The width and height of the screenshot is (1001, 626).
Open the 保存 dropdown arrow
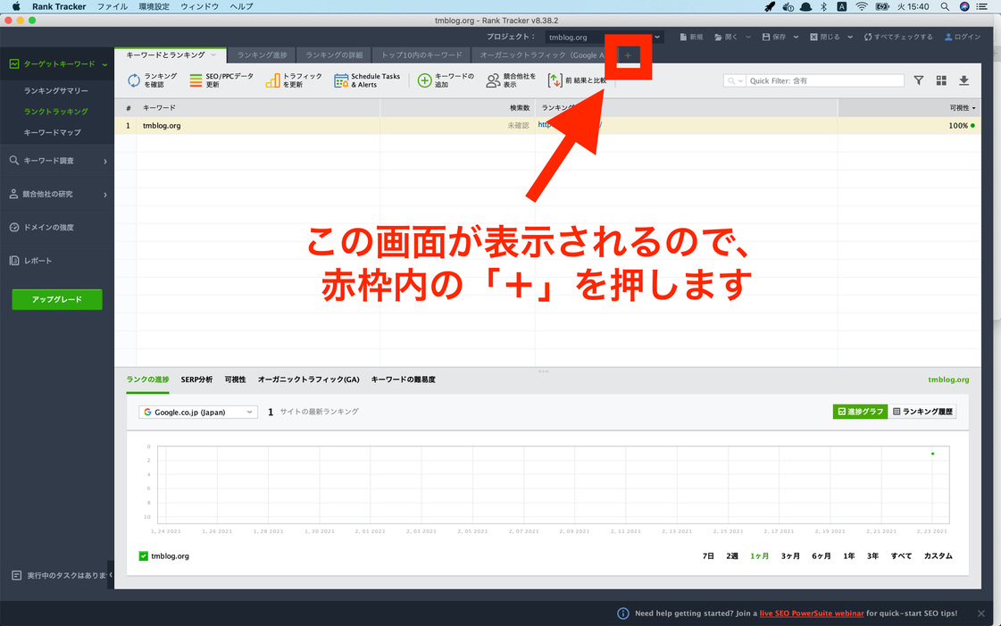click(796, 37)
